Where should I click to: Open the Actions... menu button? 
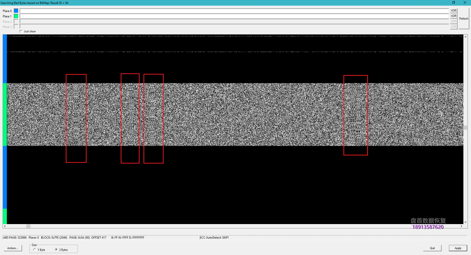pyautogui.click(x=13, y=248)
